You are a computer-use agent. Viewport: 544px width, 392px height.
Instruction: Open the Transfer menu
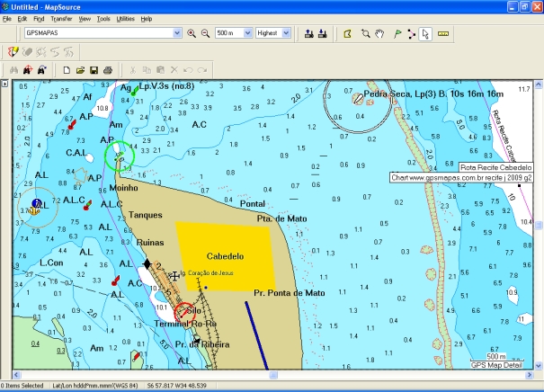click(x=62, y=18)
